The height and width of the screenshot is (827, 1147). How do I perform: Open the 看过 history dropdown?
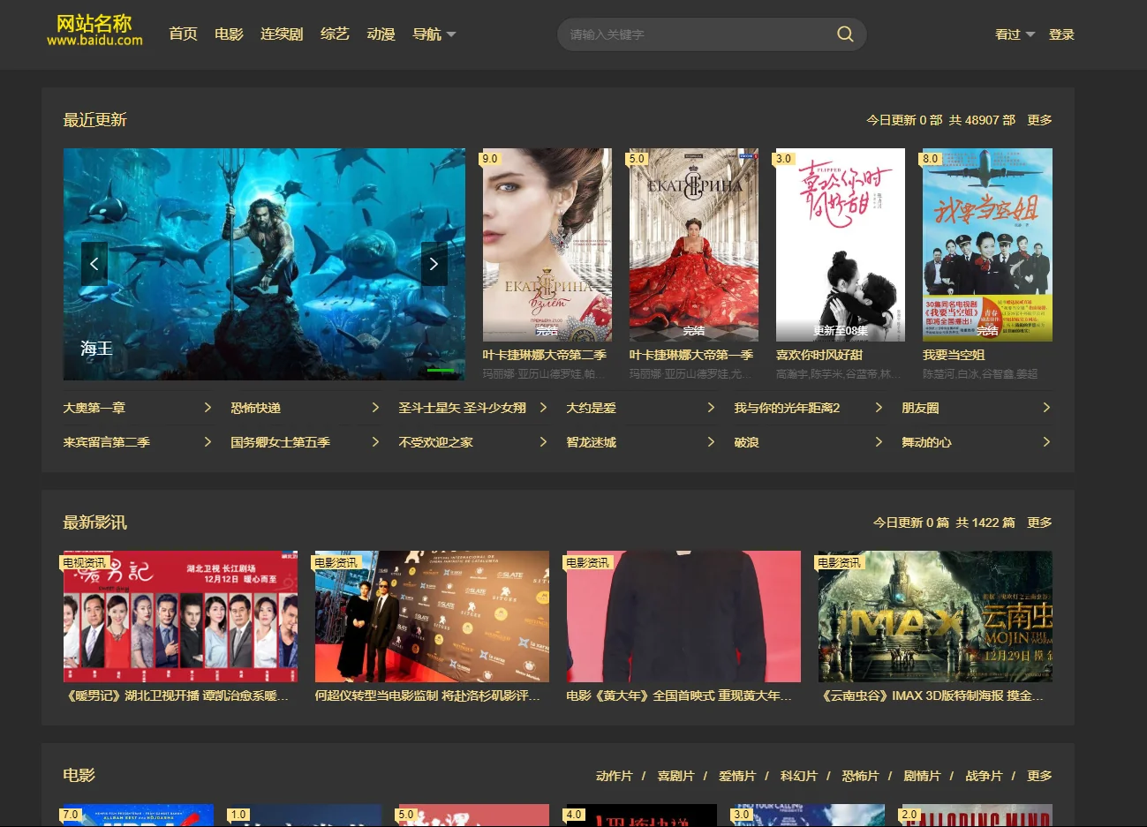[1014, 34]
